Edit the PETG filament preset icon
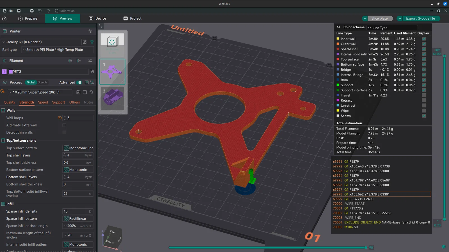The width and height of the screenshot is (449, 252). [92, 72]
